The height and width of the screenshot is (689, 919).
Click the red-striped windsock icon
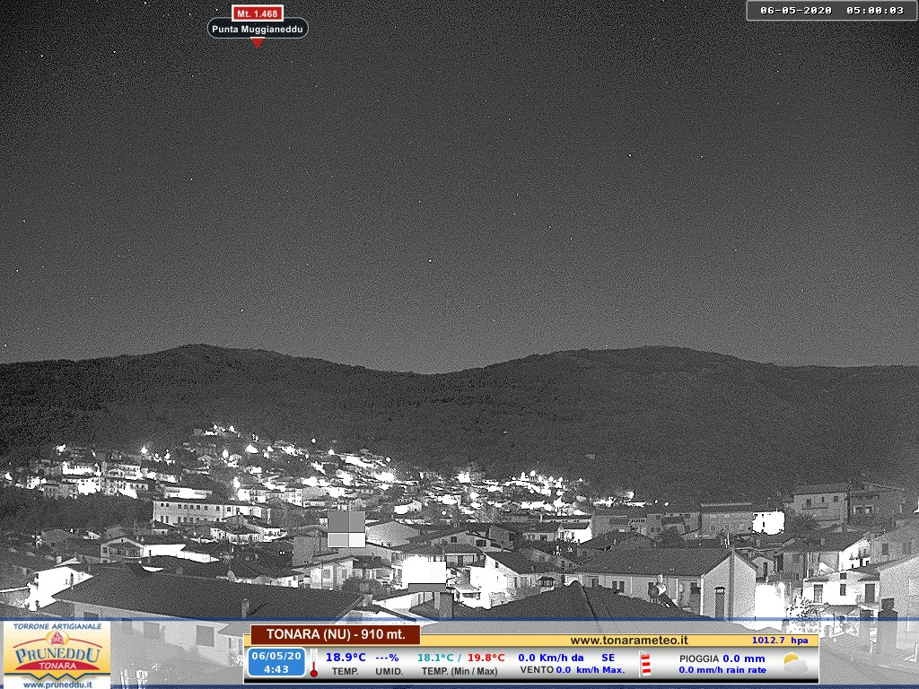click(645, 664)
